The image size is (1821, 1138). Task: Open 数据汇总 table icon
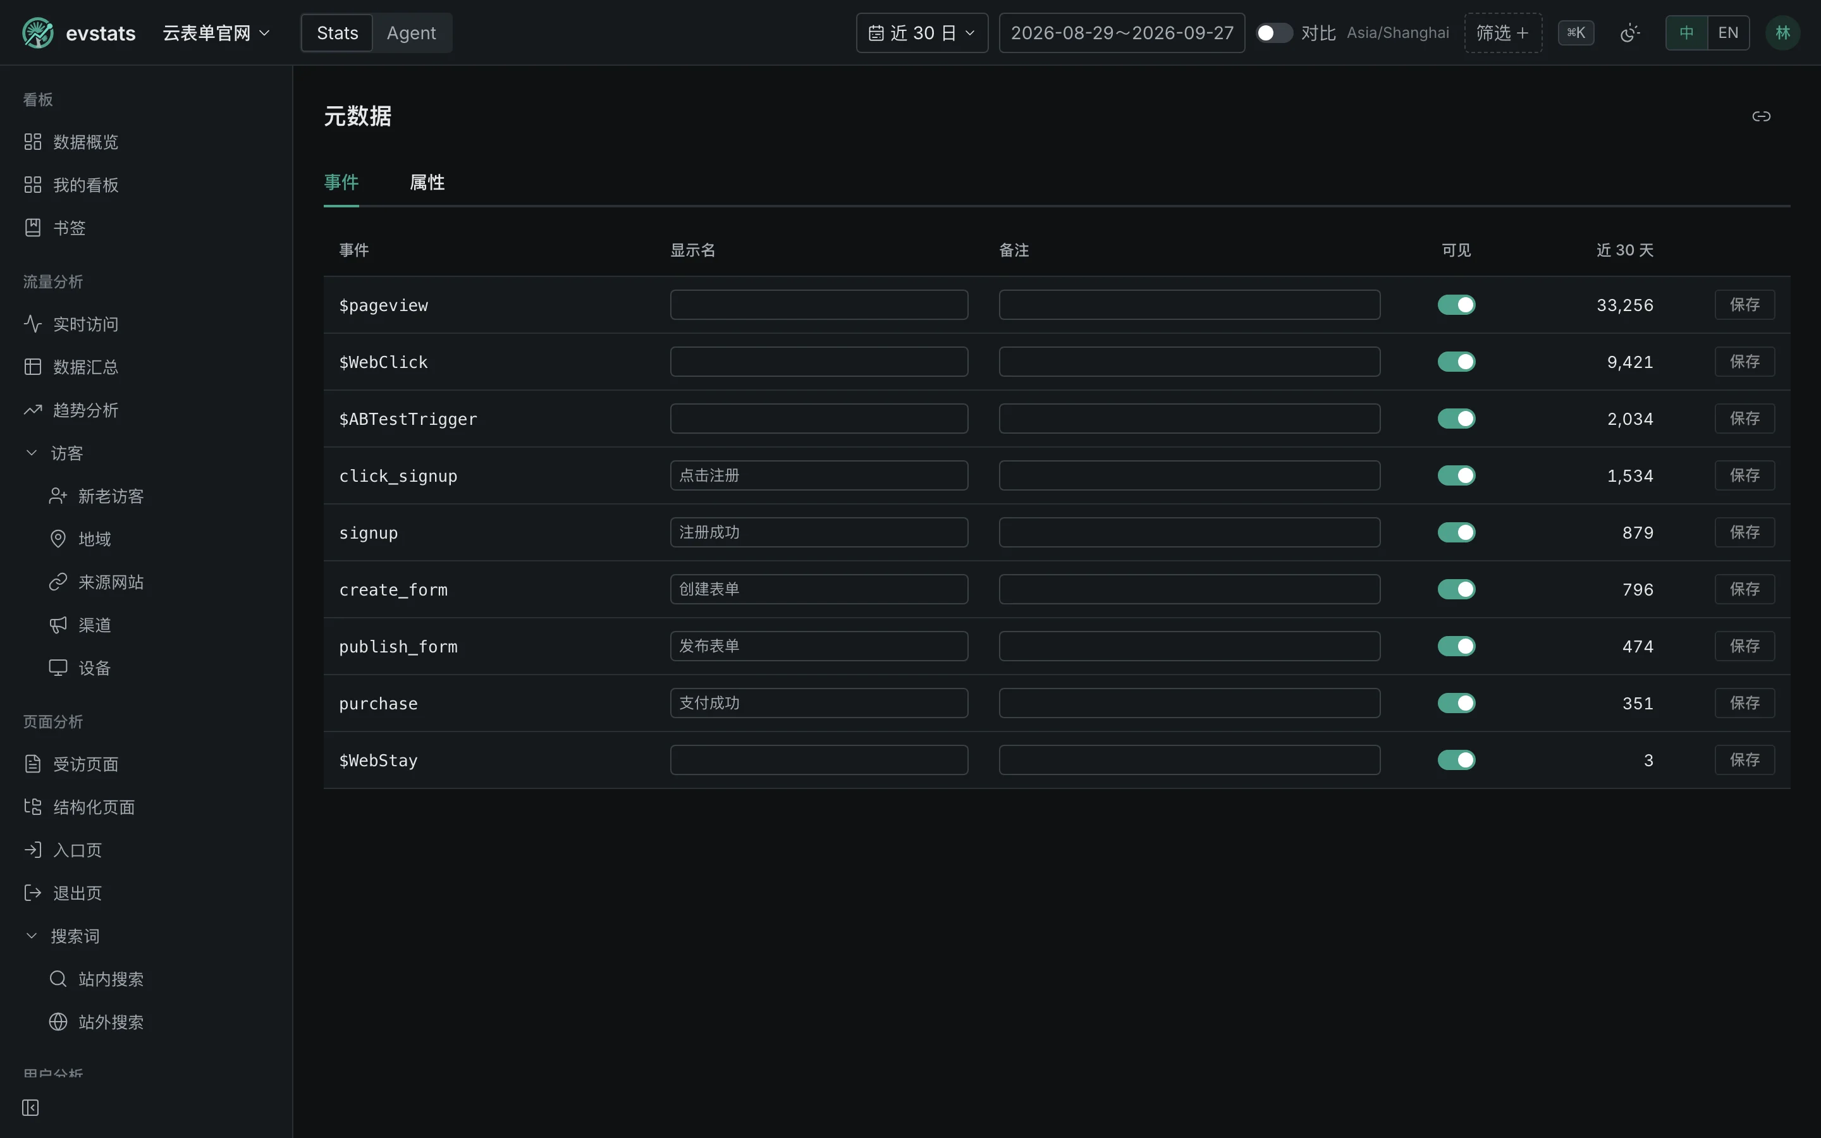(32, 367)
